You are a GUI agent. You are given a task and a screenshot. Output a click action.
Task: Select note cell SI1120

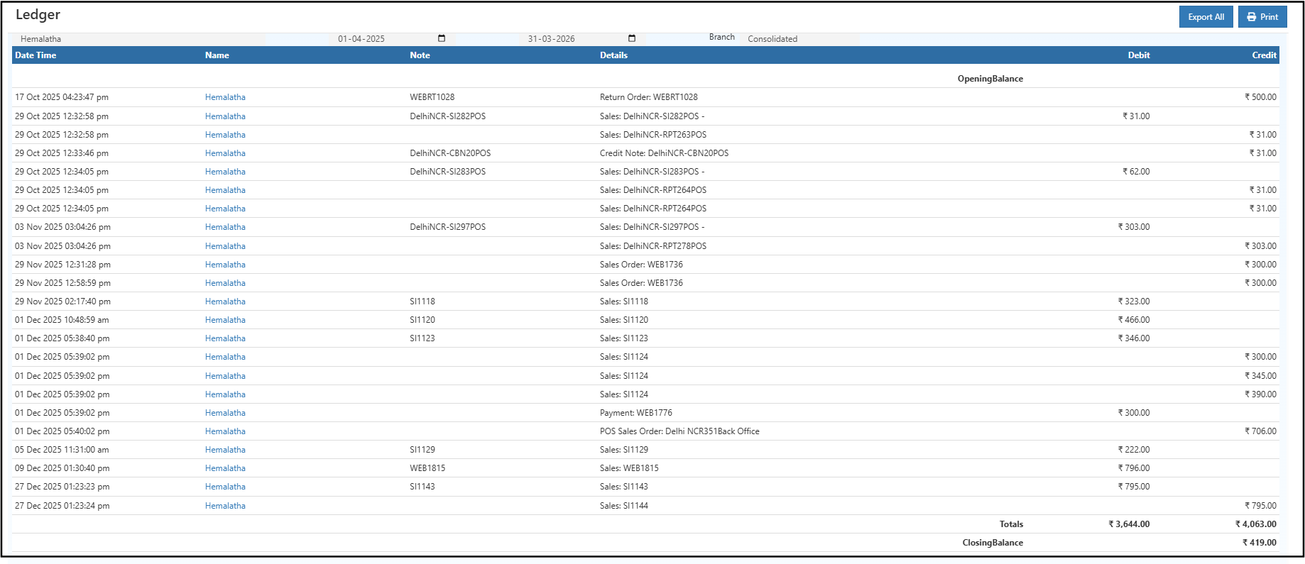(x=422, y=320)
